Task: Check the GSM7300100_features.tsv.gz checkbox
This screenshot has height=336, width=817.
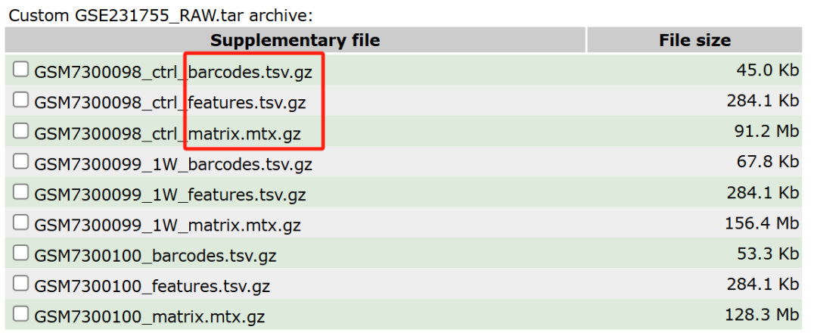Action: [20, 283]
